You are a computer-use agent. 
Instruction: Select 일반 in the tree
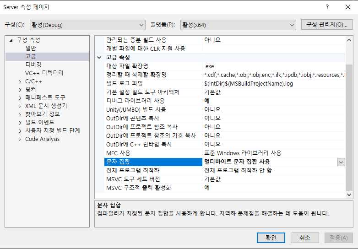click(31, 48)
